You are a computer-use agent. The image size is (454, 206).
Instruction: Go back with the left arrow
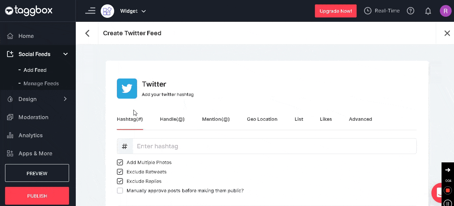[x=87, y=33]
